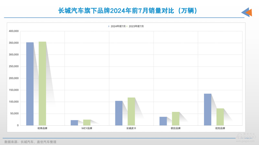Click the 哈弗品牌 axis label
The height and width of the screenshot is (145, 259).
coord(42,128)
